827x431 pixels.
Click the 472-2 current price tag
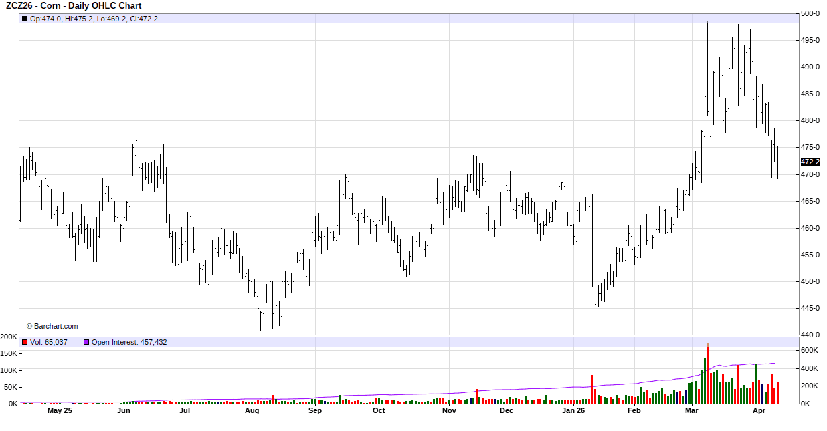point(810,162)
